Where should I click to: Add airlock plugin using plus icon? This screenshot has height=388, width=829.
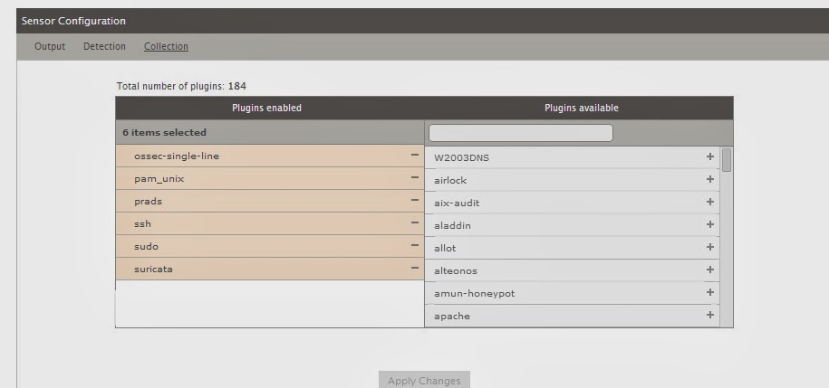(710, 180)
